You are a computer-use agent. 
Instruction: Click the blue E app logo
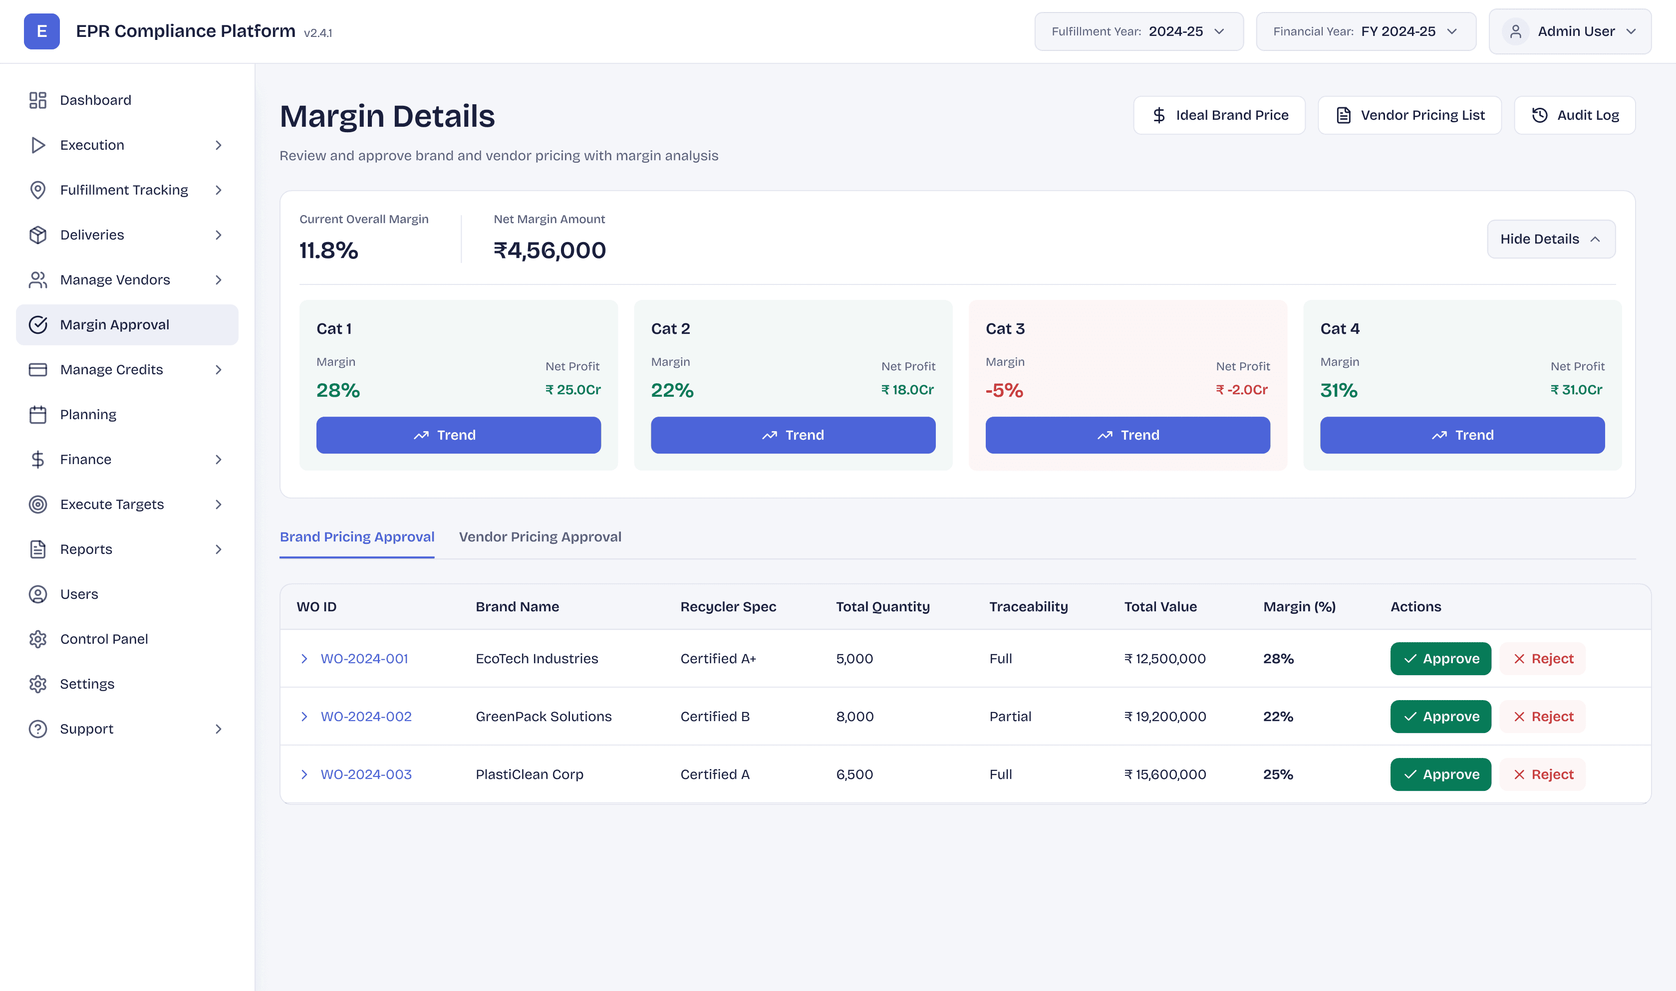(41, 31)
